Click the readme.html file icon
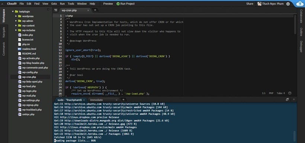The image size is (305, 143). pos(20,49)
